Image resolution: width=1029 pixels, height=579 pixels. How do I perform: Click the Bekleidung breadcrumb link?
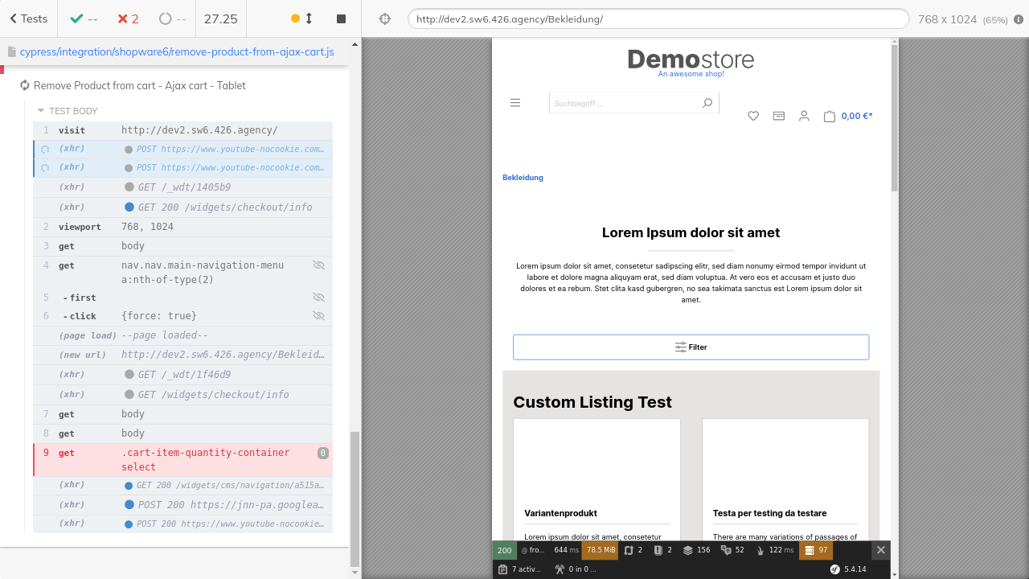[523, 178]
